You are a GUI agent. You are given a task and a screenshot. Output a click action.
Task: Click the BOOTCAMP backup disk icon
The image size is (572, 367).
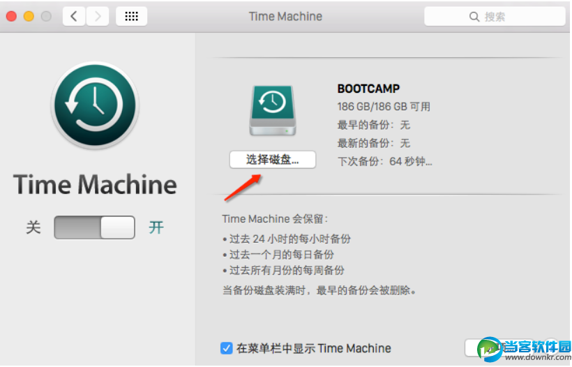[273, 110]
